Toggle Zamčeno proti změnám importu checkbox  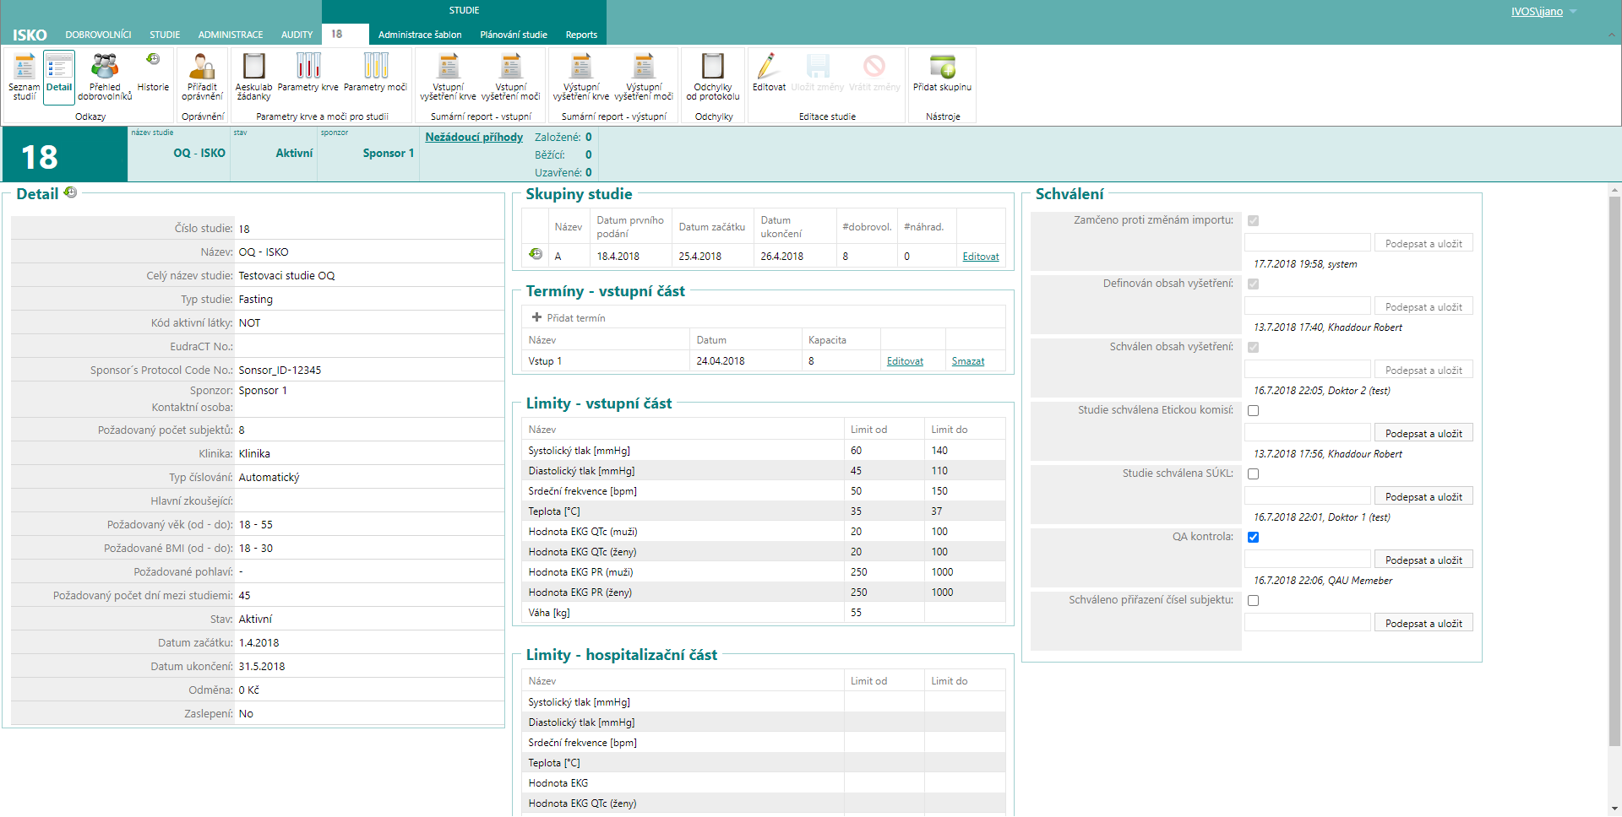tap(1254, 220)
